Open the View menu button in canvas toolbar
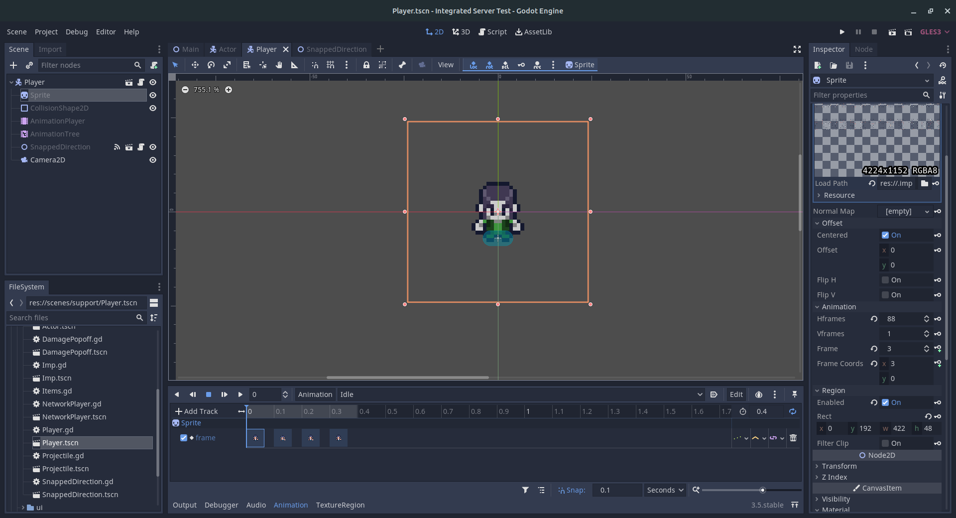Viewport: 956px width, 518px height. pos(446,65)
